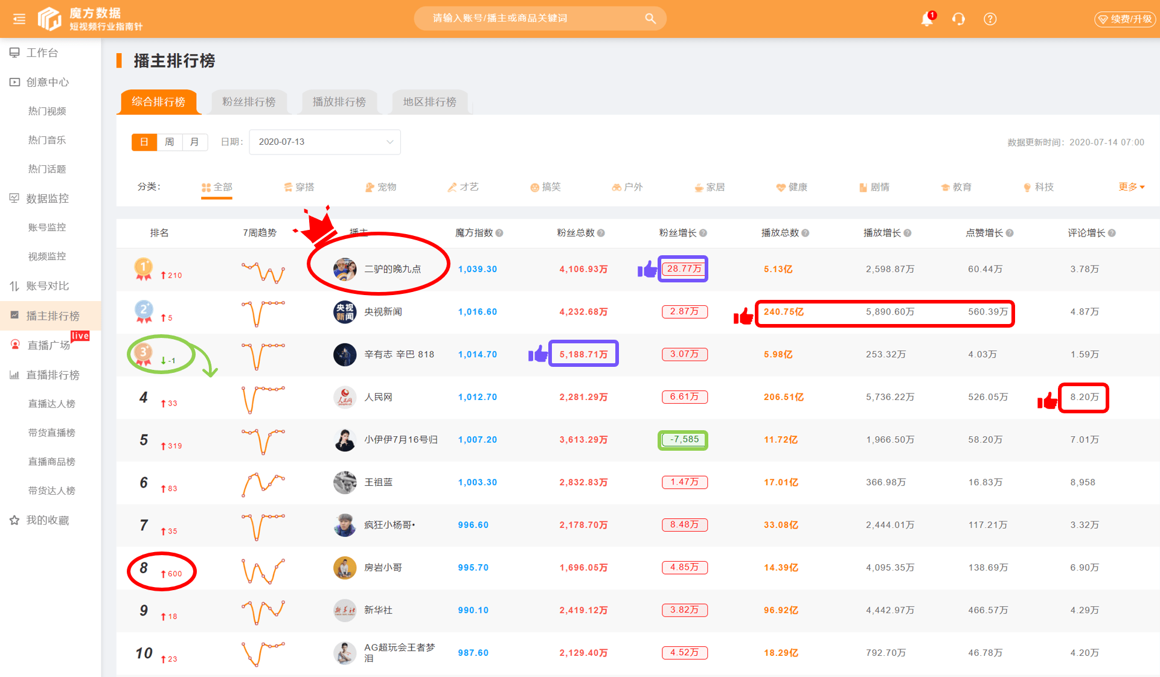Switch to 播放排行榜 tab

(339, 102)
